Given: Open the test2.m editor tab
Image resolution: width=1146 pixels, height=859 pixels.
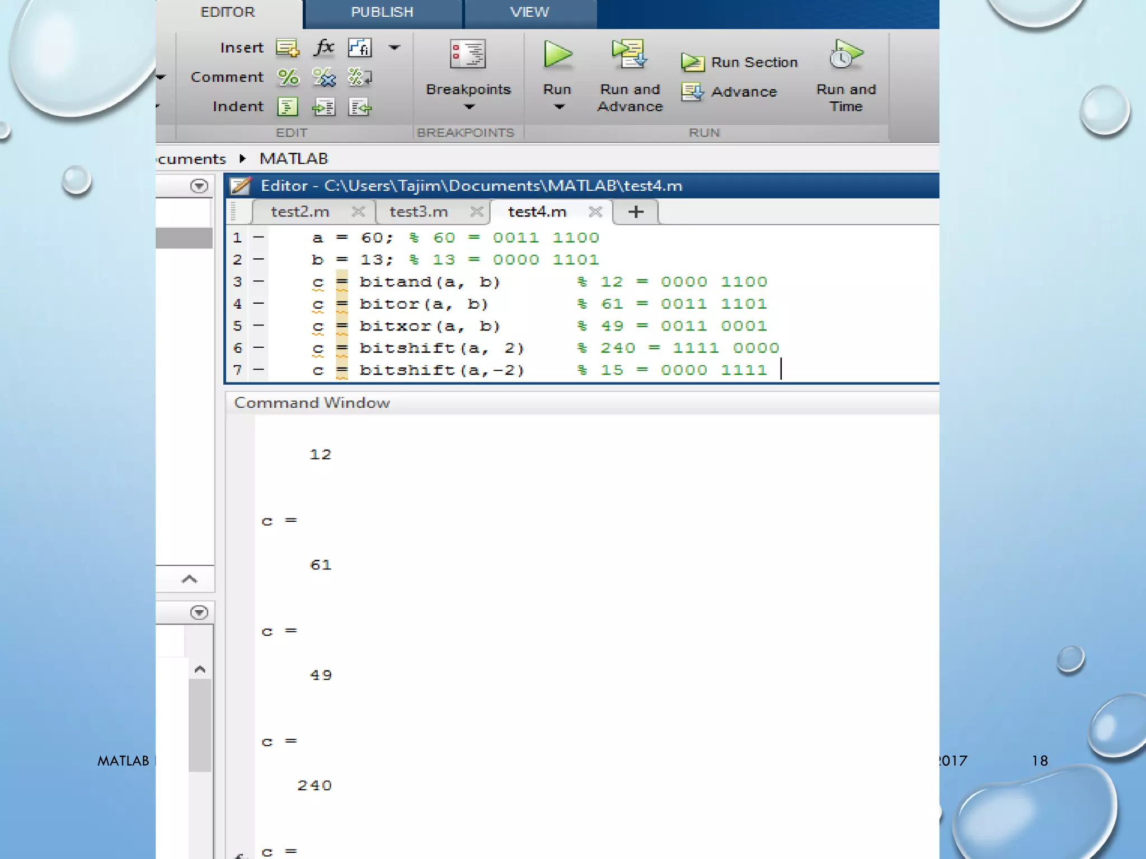Looking at the screenshot, I should [x=300, y=212].
